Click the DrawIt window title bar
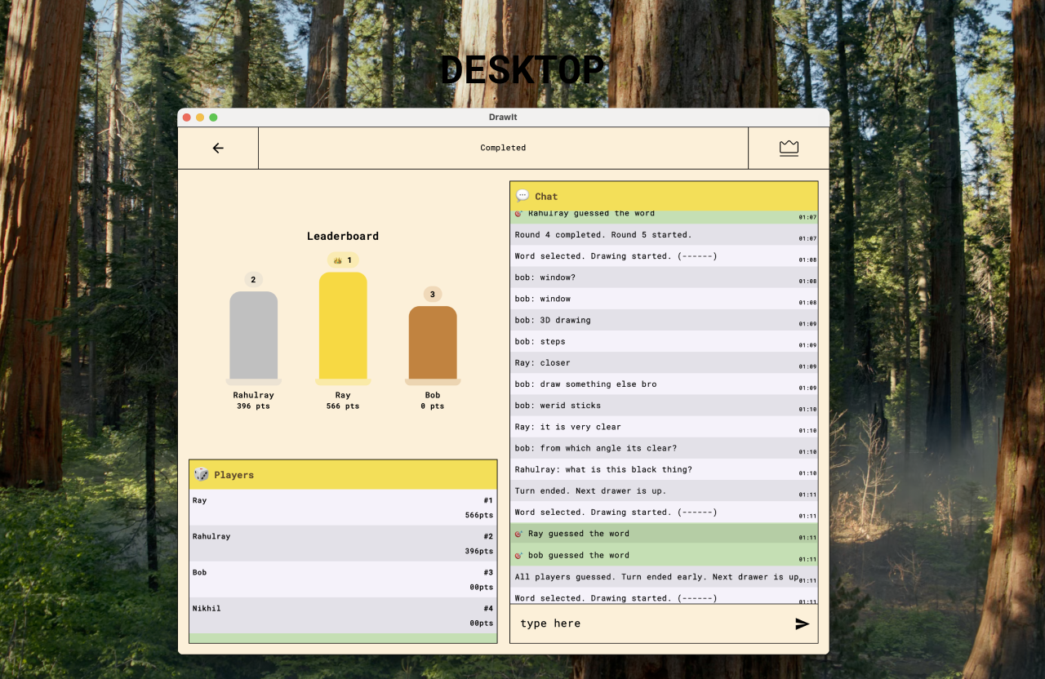The width and height of the screenshot is (1045, 679). [x=503, y=118]
